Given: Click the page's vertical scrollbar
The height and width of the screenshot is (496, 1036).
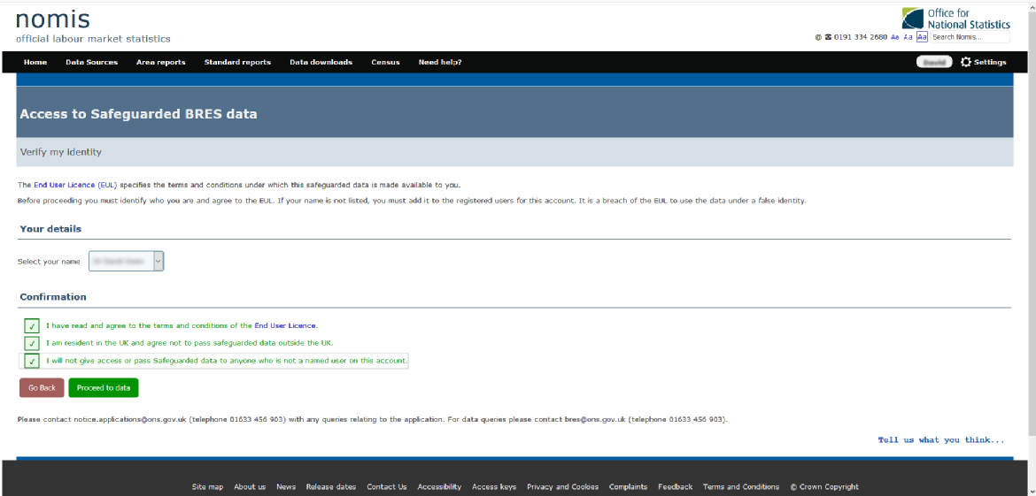Looking at the screenshot, I should (x=1029, y=221).
